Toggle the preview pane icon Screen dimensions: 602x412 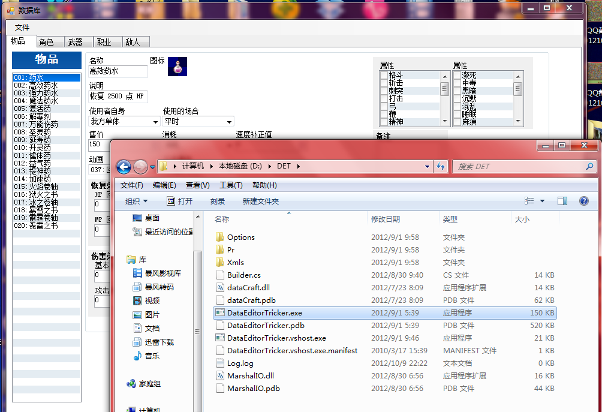point(562,201)
